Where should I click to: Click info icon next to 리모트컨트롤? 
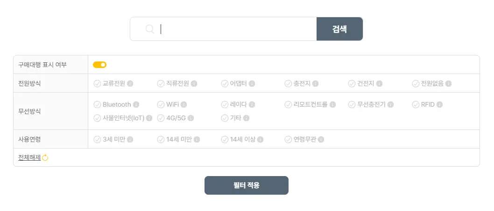tap(333, 105)
